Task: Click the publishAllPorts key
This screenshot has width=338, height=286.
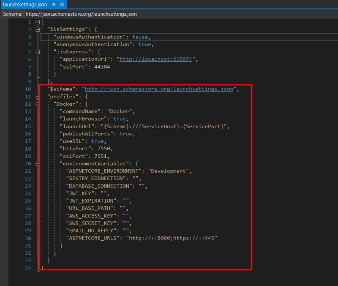Action: [x=86, y=134]
